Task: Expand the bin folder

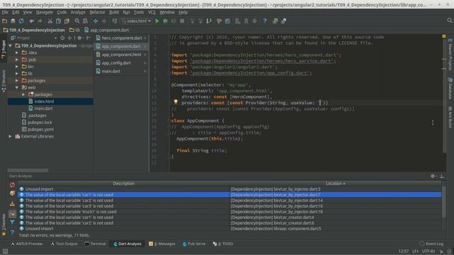Action: (17, 67)
